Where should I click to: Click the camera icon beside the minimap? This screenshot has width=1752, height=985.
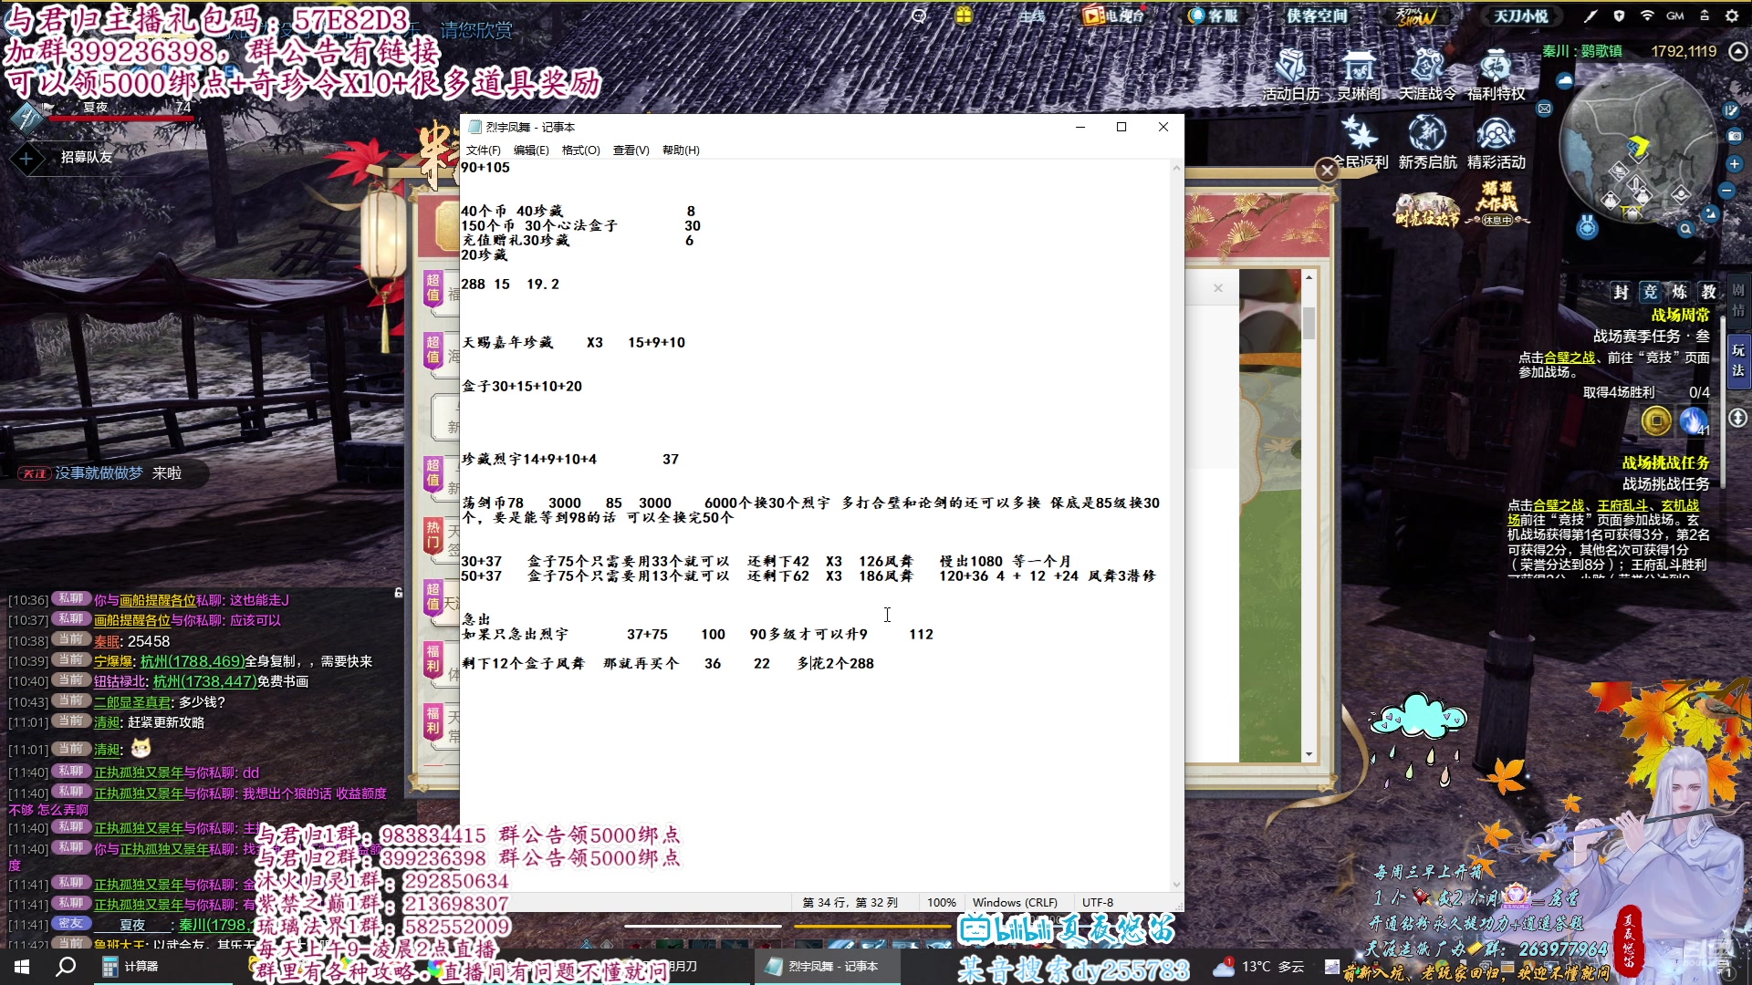pos(1735,136)
